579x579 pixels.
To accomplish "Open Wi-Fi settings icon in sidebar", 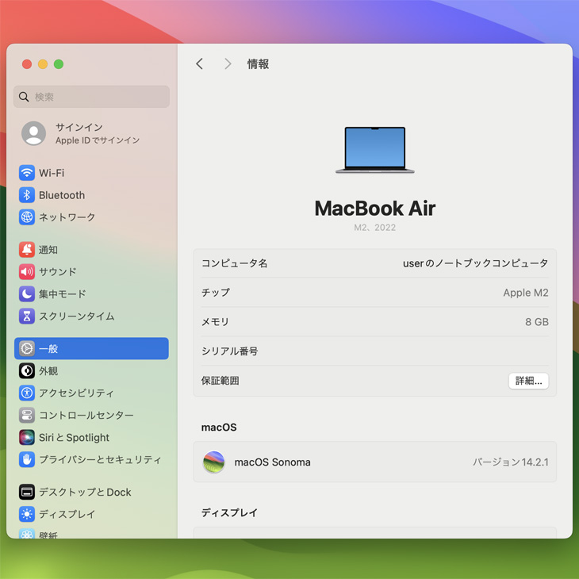I will [x=27, y=173].
